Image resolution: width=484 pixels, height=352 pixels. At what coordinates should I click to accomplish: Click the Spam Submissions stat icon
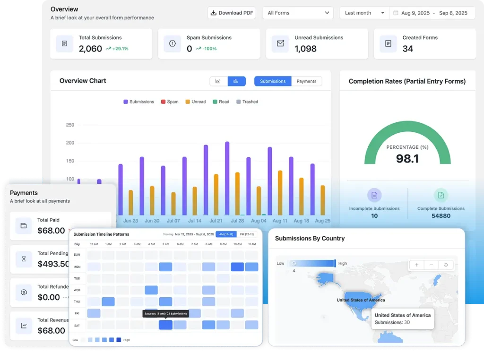coord(173,43)
